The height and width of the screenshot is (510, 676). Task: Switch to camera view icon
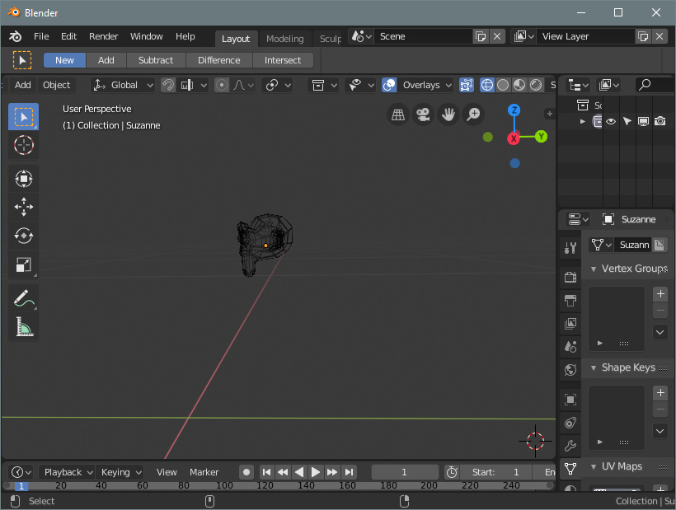pos(423,115)
